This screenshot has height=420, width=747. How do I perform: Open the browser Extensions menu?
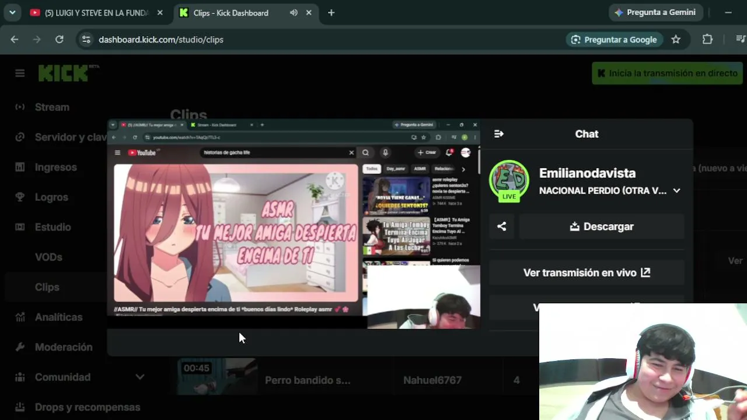(707, 40)
